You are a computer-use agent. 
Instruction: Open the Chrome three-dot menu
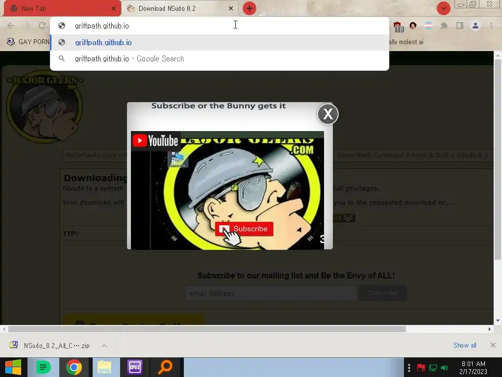point(491,26)
